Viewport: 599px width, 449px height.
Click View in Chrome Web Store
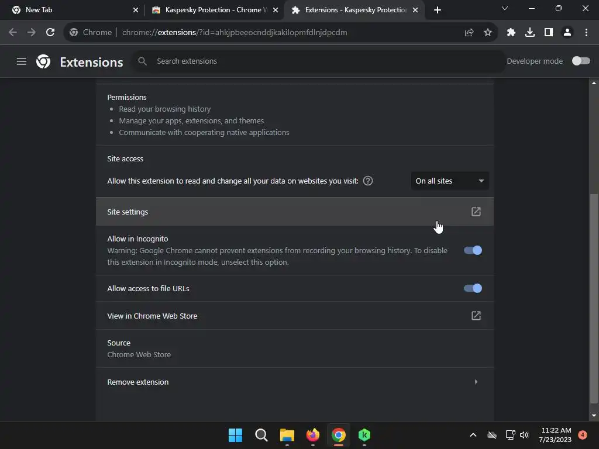pyautogui.click(x=295, y=316)
